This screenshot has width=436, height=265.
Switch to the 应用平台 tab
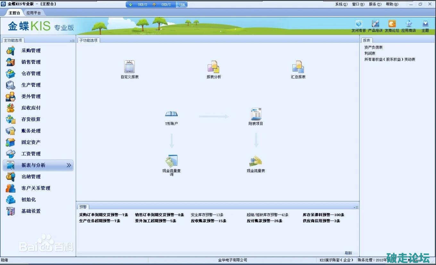click(34, 13)
